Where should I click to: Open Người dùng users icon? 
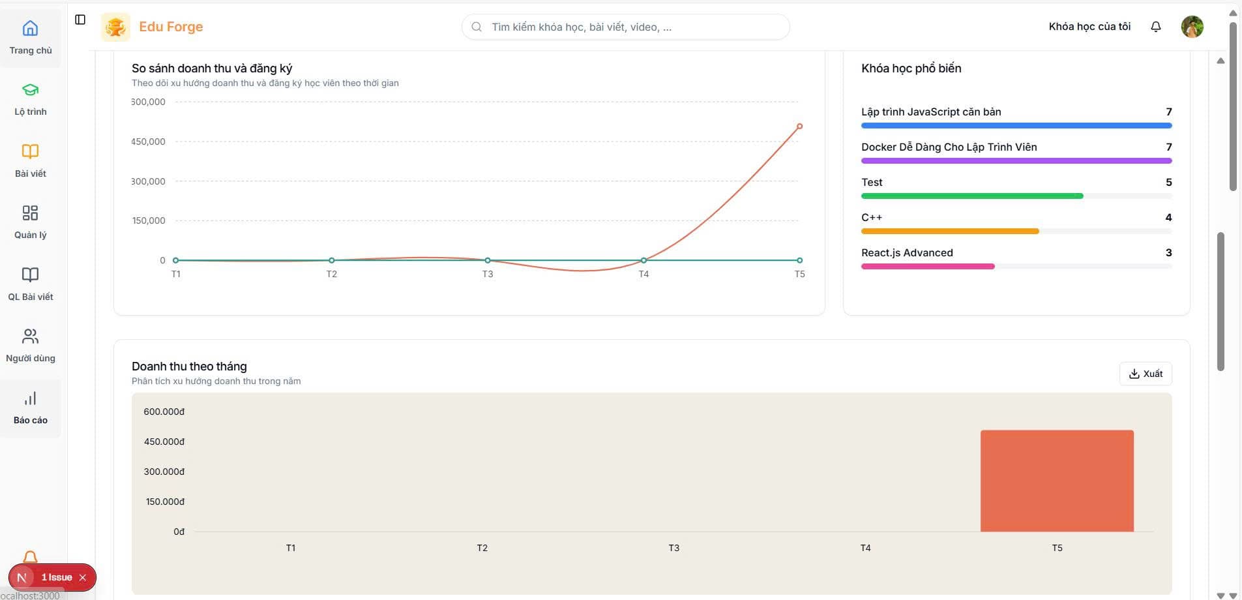tap(30, 337)
